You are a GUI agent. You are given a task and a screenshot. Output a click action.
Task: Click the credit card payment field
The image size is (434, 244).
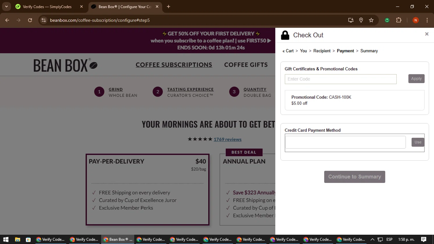pos(345,142)
